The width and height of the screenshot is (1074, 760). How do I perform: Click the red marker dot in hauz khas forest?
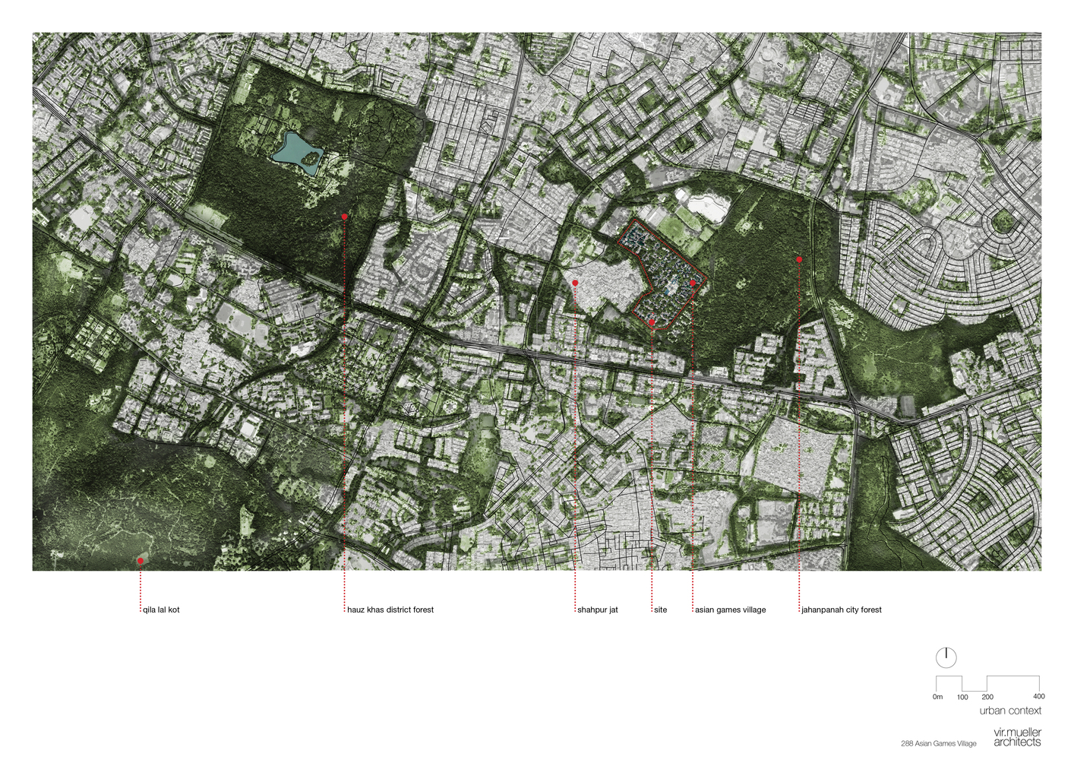tap(344, 217)
